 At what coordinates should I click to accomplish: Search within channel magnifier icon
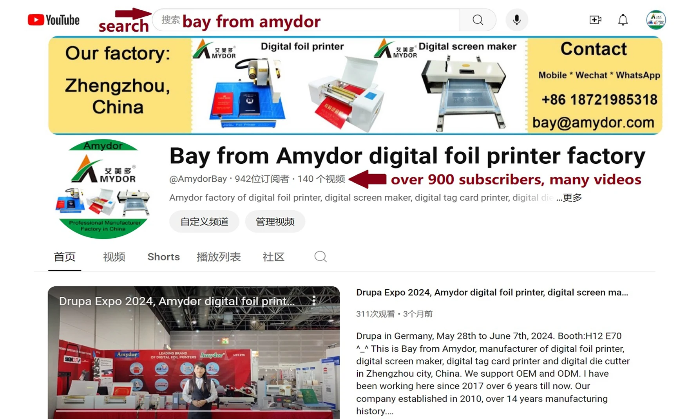(x=320, y=256)
